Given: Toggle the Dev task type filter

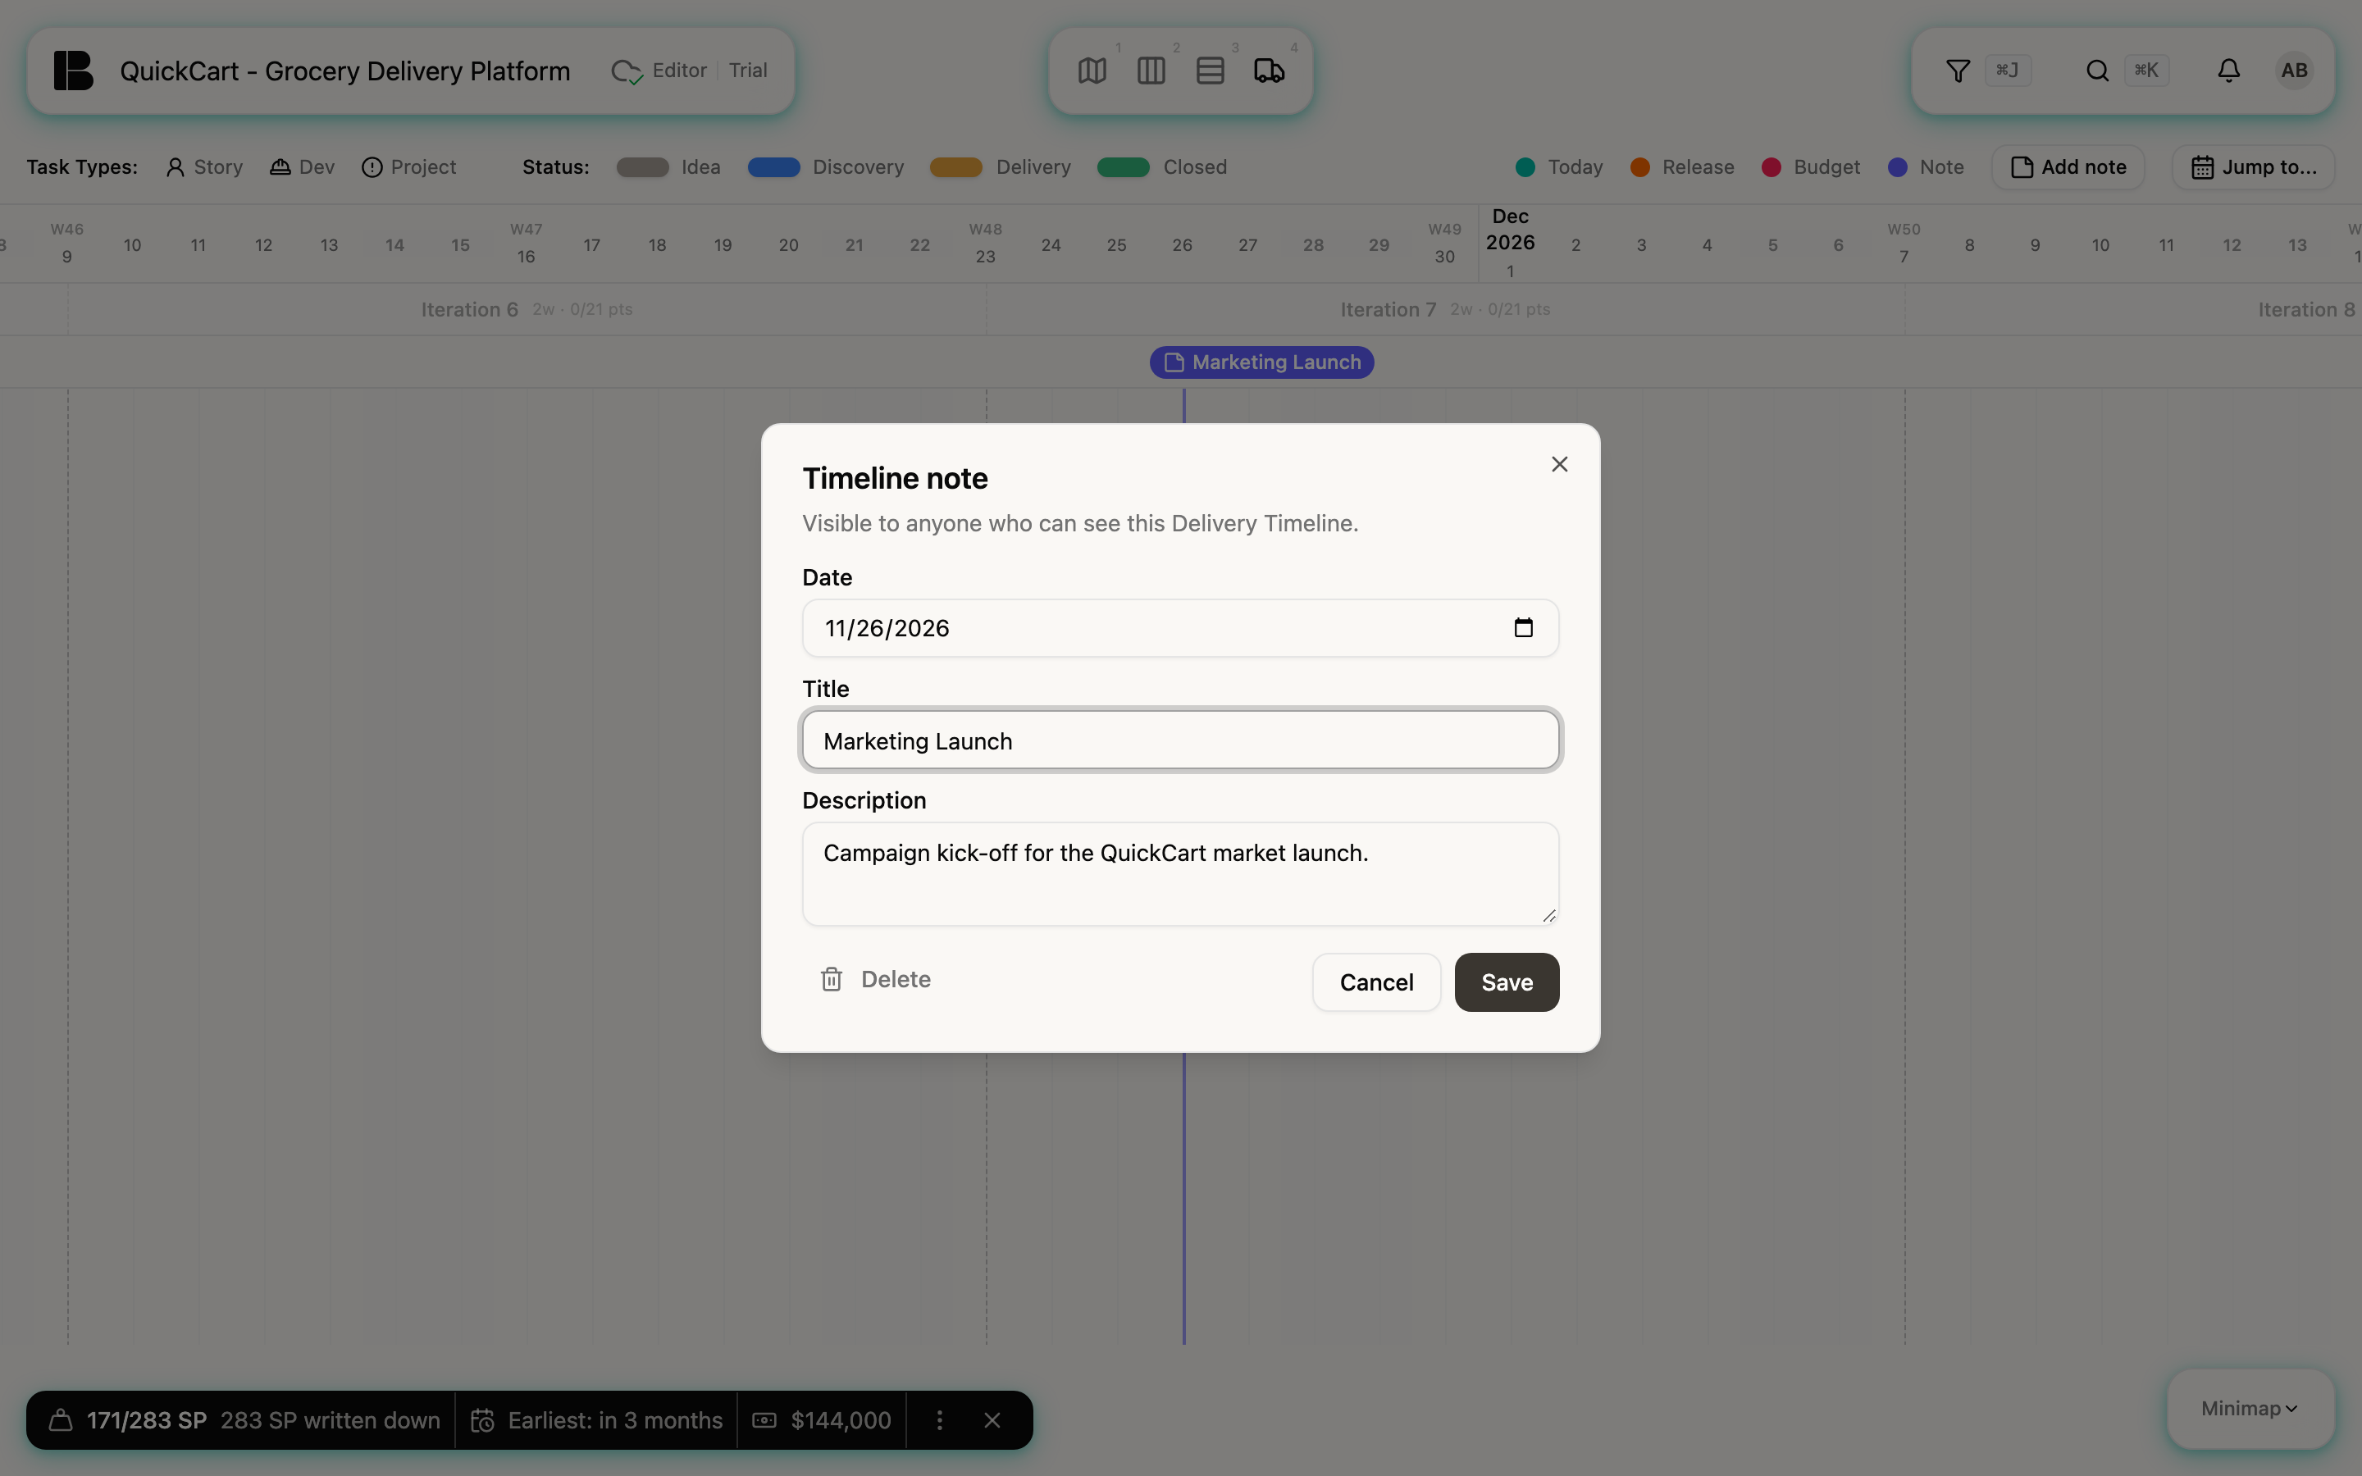Looking at the screenshot, I should (302, 167).
